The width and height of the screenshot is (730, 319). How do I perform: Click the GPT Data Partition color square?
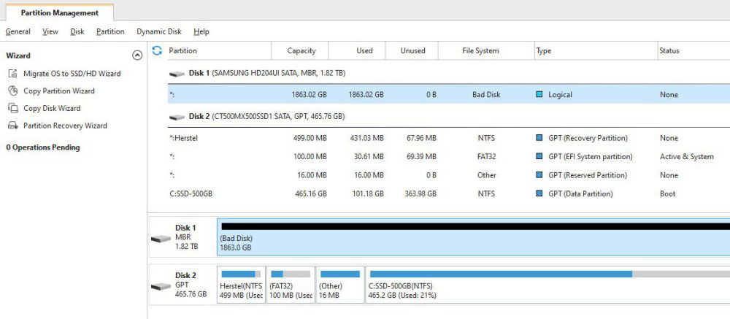539,194
